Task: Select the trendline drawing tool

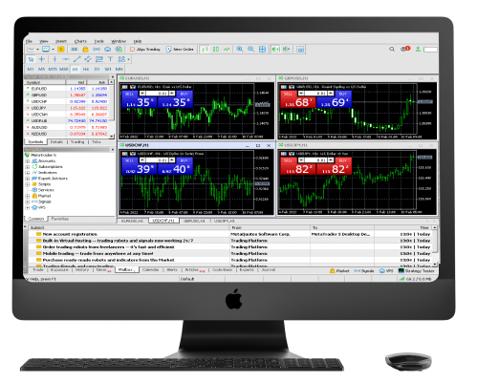Action: coord(76,59)
